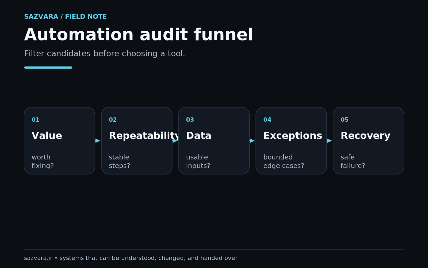
Task: Click the "Repeatability" step heading
Action: click(x=144, y=136)
